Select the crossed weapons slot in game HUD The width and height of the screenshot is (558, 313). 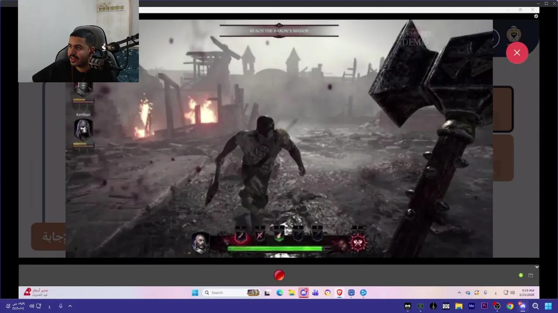(x=260, y=236)
